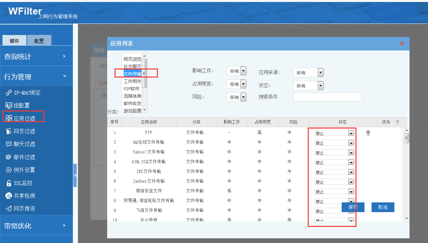Close the 应用列表 dialog with red X

[402, 44]
